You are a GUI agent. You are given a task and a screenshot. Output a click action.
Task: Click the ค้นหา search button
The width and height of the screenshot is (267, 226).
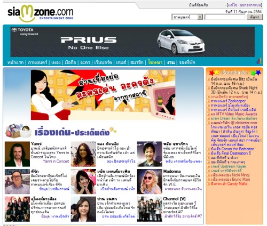coord(255,17)
